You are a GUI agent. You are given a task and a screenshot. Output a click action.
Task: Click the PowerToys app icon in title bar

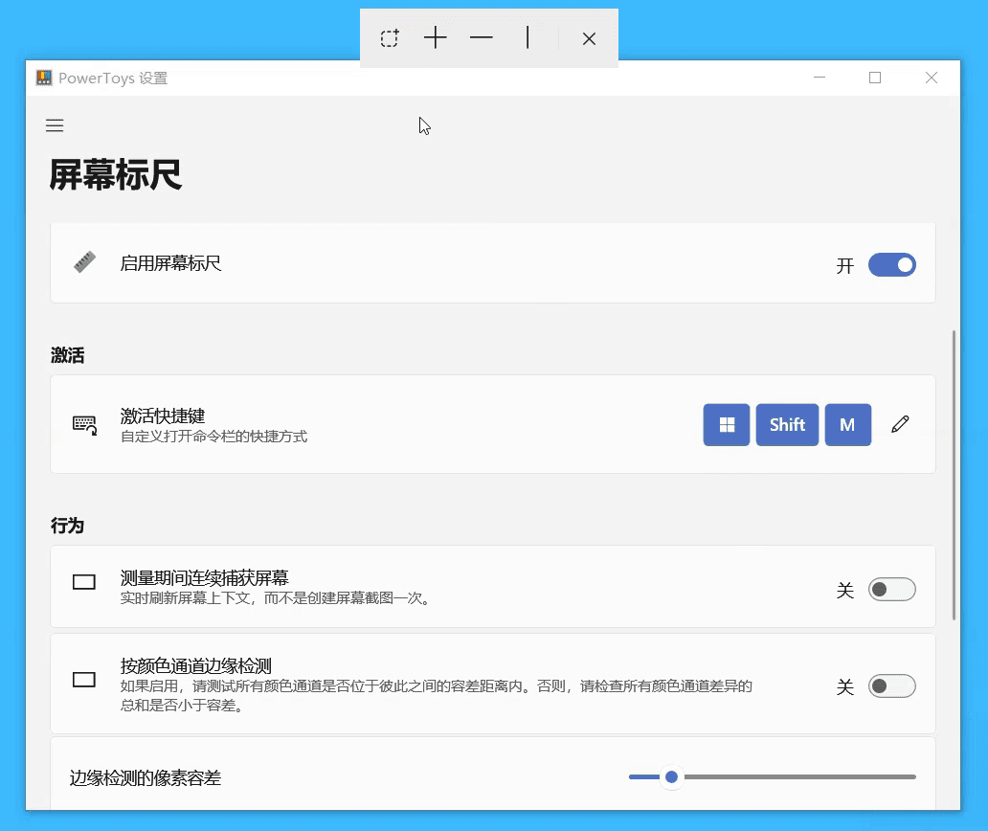pos(44,78)
